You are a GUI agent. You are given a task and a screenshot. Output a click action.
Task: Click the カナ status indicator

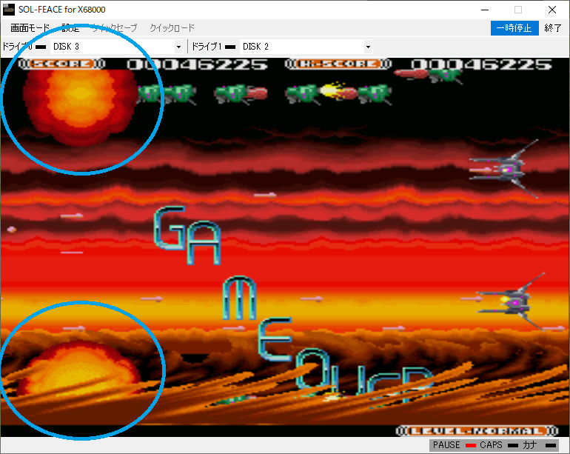tap(551, 445)
